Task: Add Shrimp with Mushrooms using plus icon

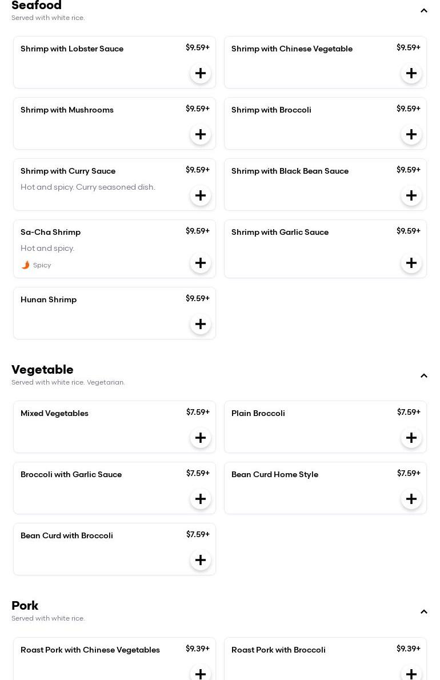Action: pos(201,134)
